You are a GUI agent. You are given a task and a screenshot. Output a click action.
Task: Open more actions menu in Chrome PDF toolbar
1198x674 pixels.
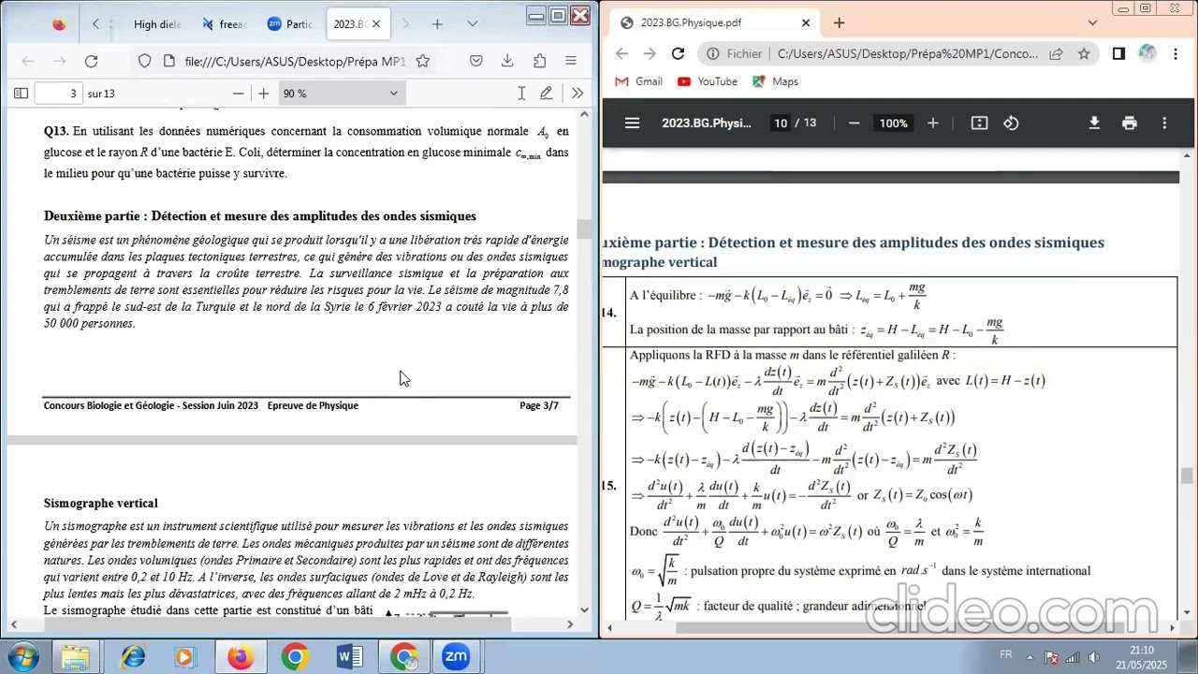pyautogui.click(x=1164, y=124)
